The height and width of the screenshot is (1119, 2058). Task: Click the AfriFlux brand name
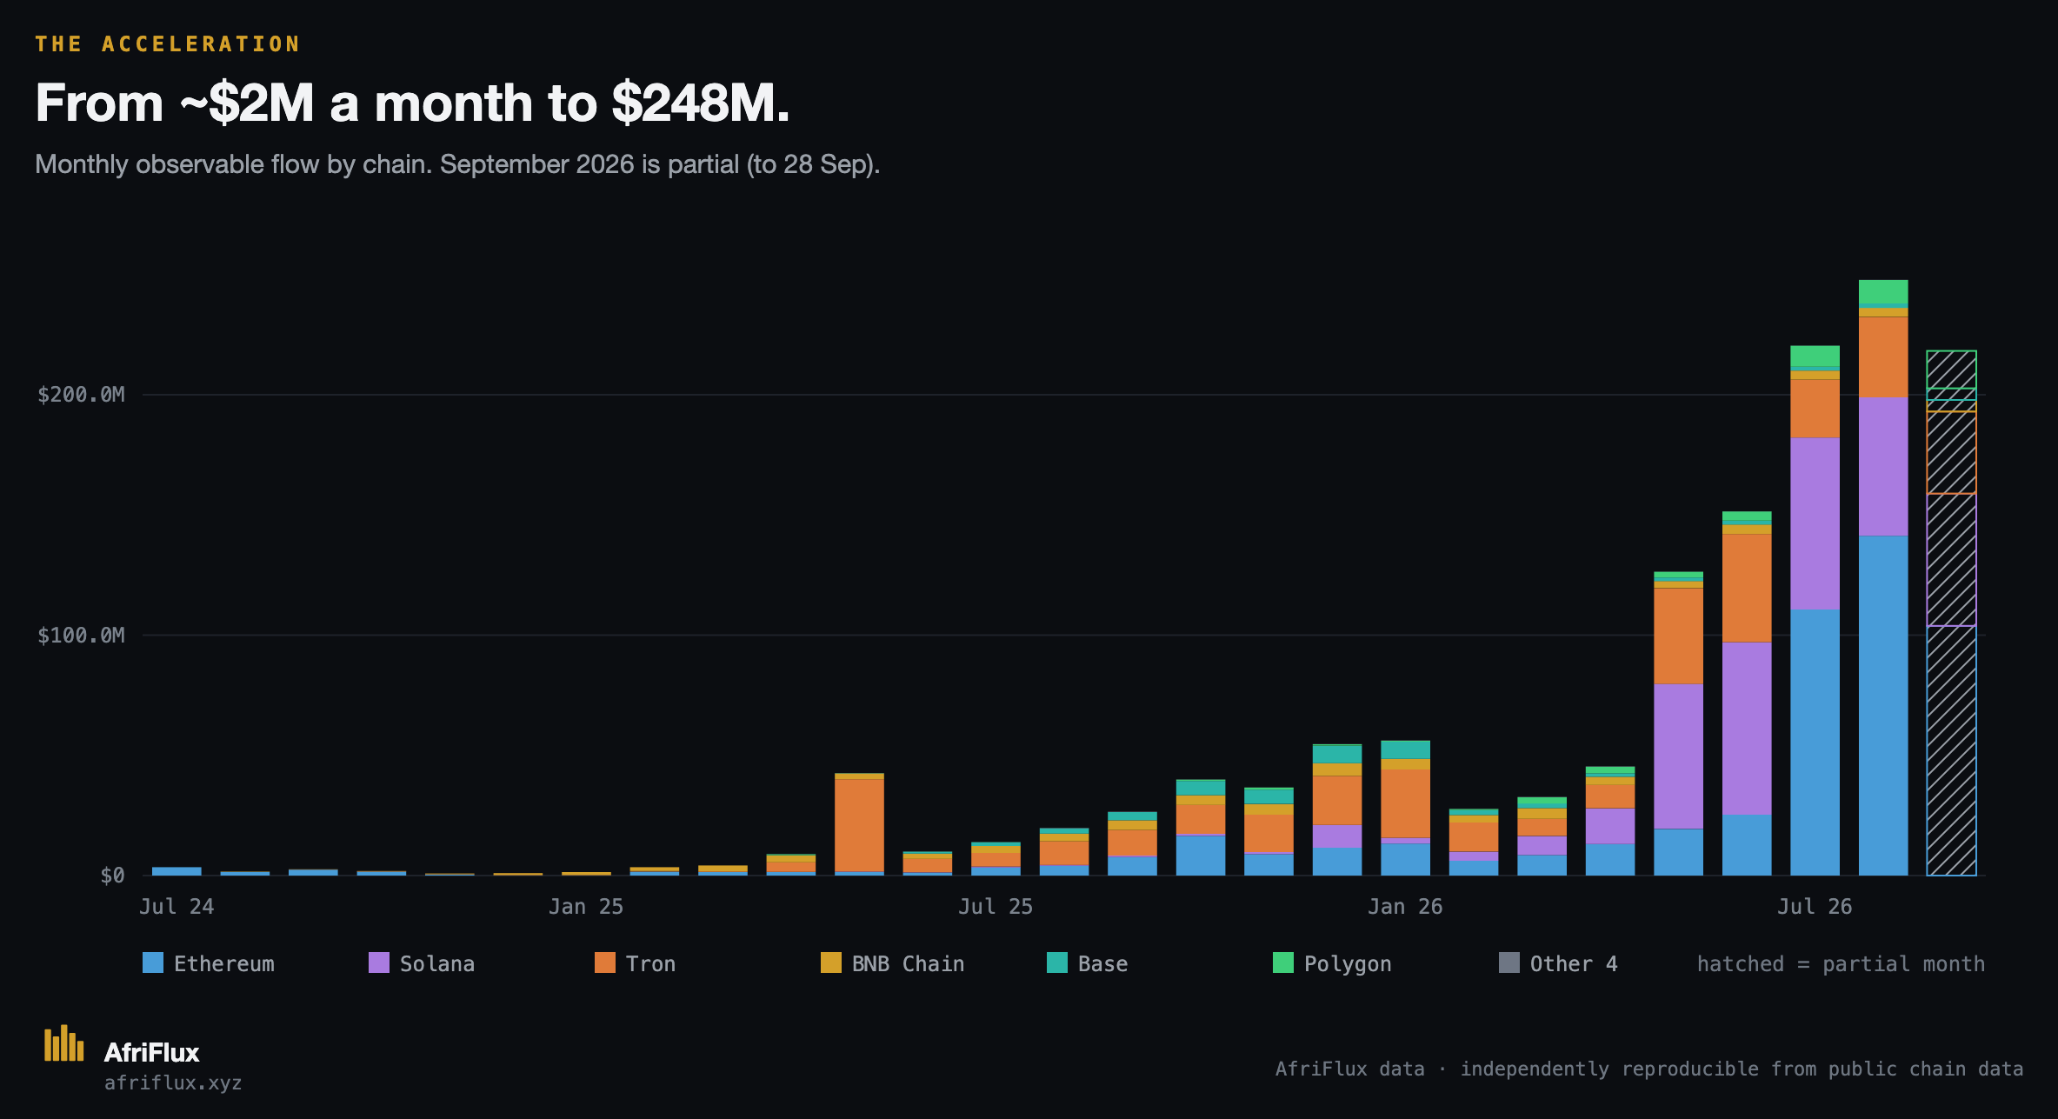152,1052
